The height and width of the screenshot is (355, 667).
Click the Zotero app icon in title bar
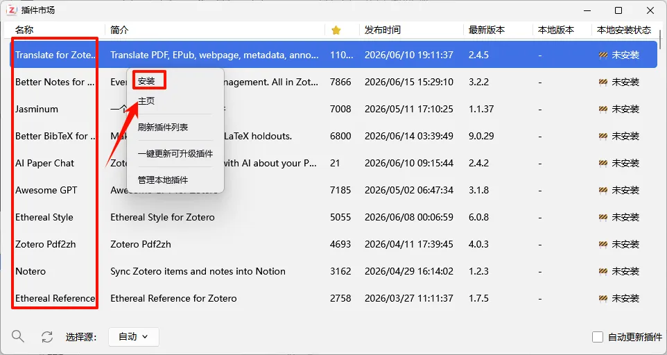click(12, 10)
